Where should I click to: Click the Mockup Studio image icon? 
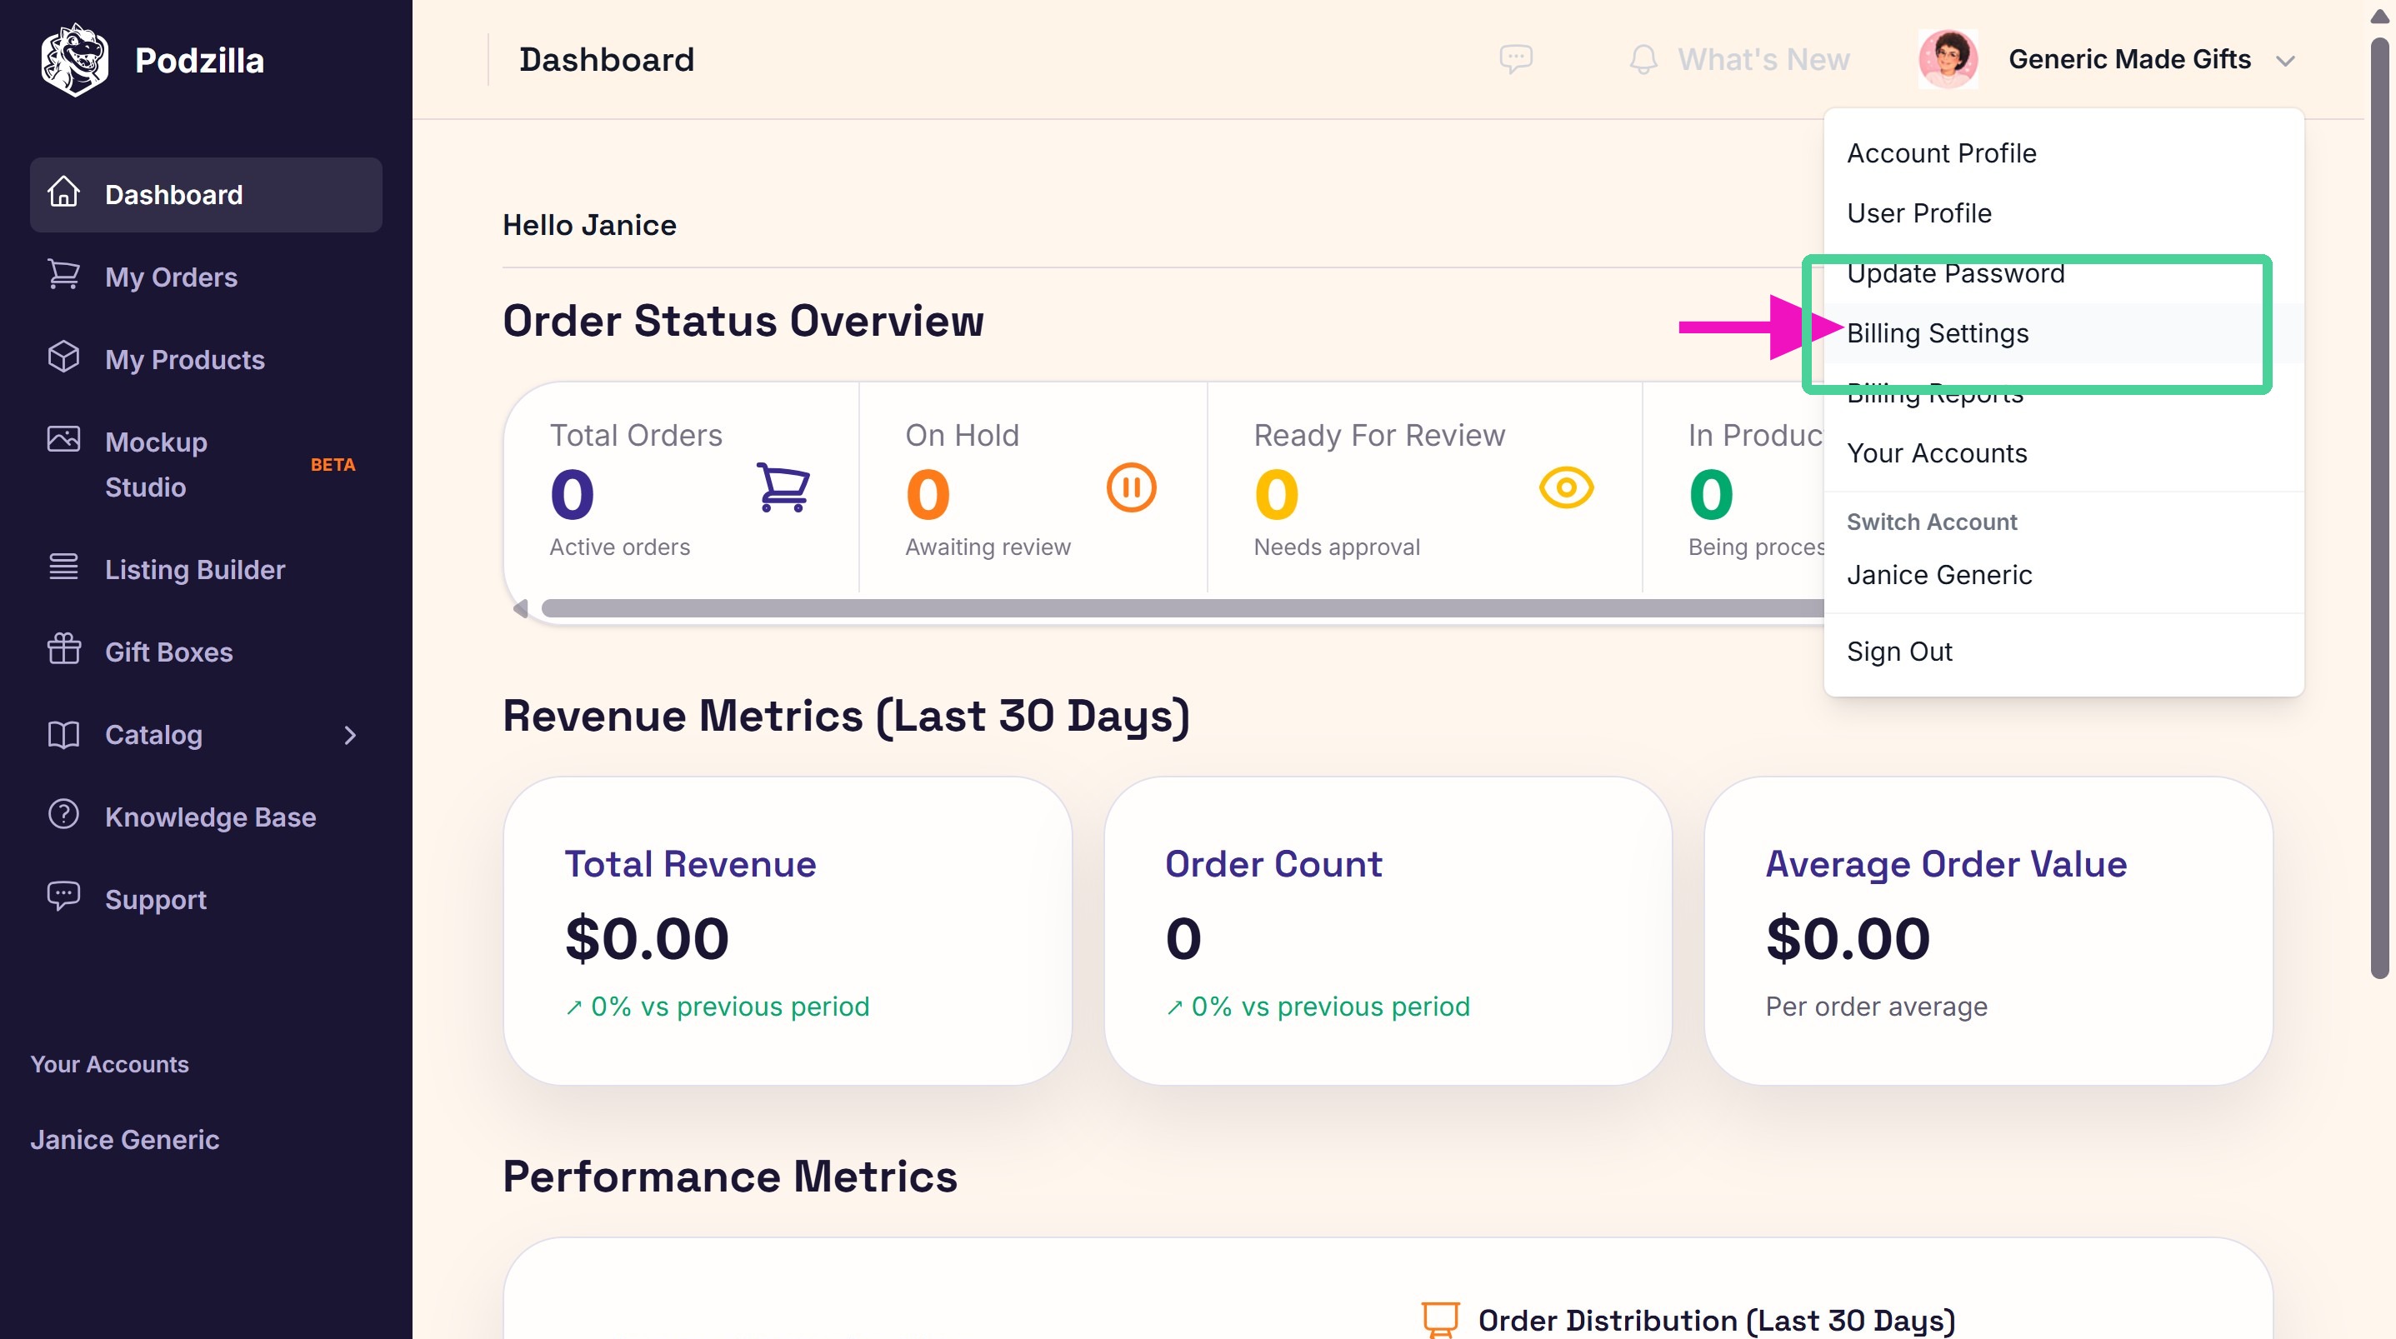pyautogui.click(x=63, y=439)
